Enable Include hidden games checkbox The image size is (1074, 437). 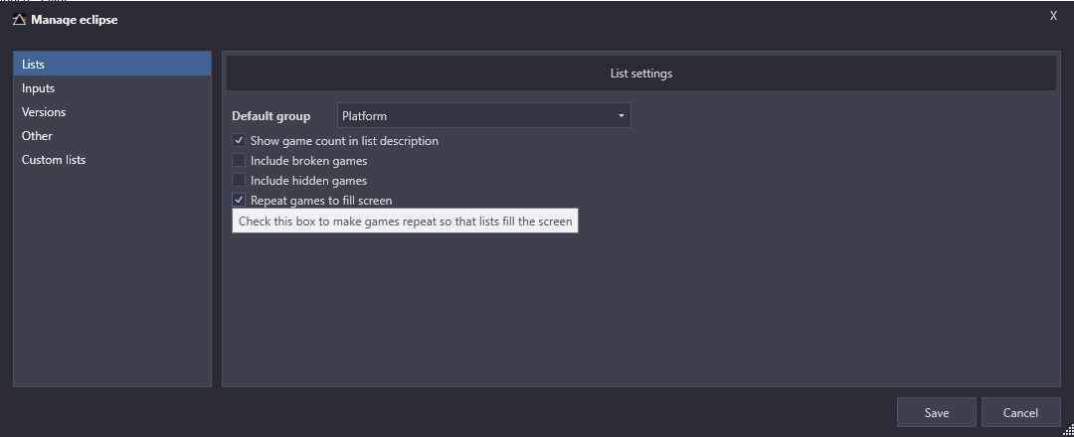point(239,181)
